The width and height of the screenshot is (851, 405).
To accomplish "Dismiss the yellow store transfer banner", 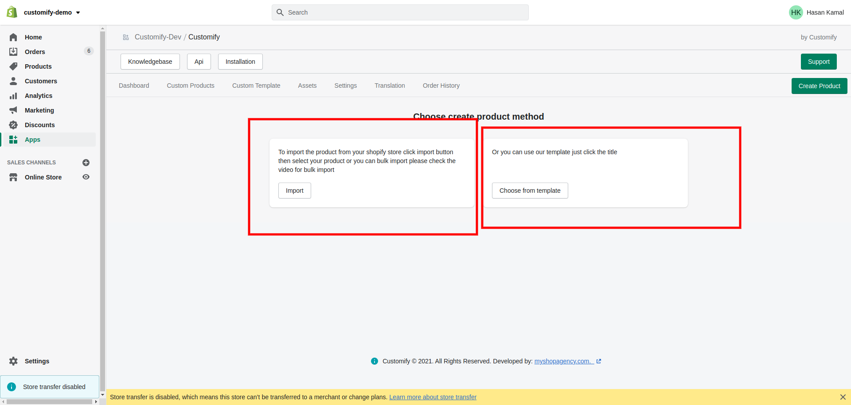I will click(843, 397).
